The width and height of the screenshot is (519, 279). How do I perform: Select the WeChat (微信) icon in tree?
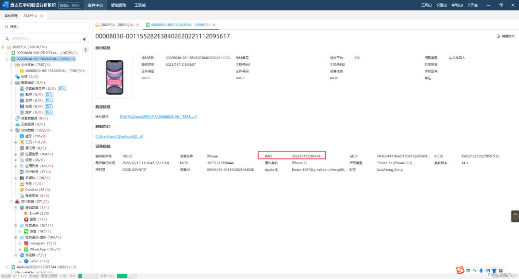click(26, 231)
